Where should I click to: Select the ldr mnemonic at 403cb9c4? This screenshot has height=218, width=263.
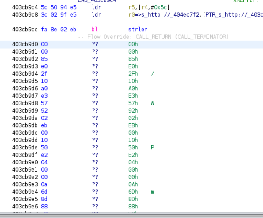[97, 7]
